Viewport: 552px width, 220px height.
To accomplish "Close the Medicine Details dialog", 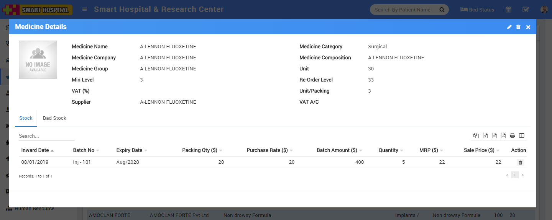I will [528, 27].
